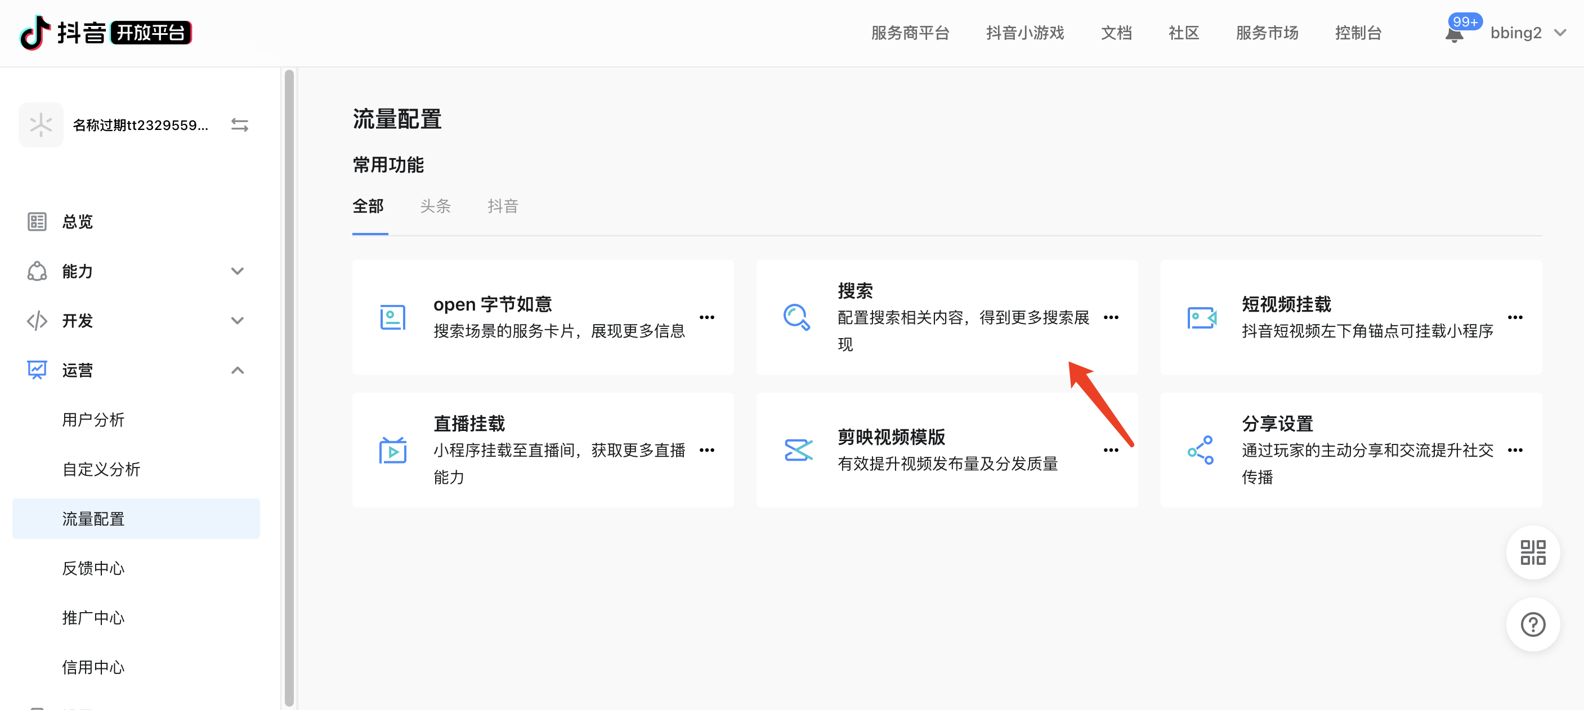Viewport: 1584px width, 710px height.
Task: Open the 分享设置 card title
Action: pyautogui.click(x=1278, y=424)
